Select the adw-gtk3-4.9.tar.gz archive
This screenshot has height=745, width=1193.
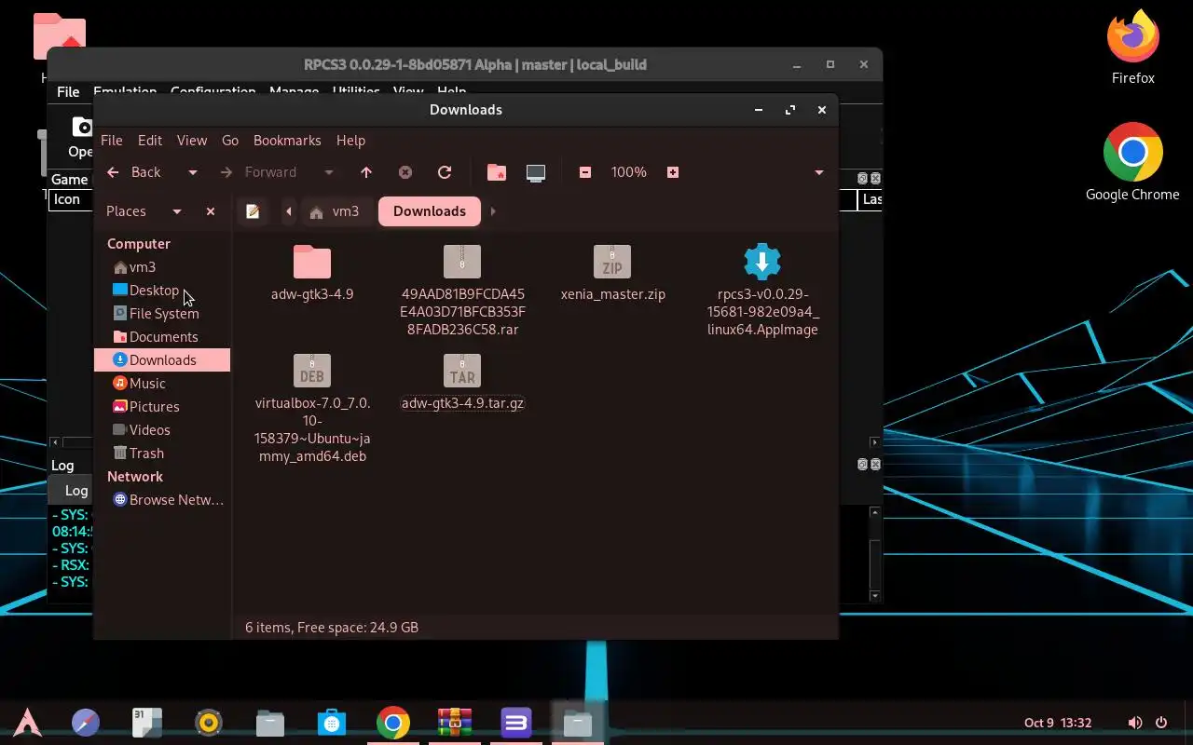pyautogui.click(x=462, y=371)
